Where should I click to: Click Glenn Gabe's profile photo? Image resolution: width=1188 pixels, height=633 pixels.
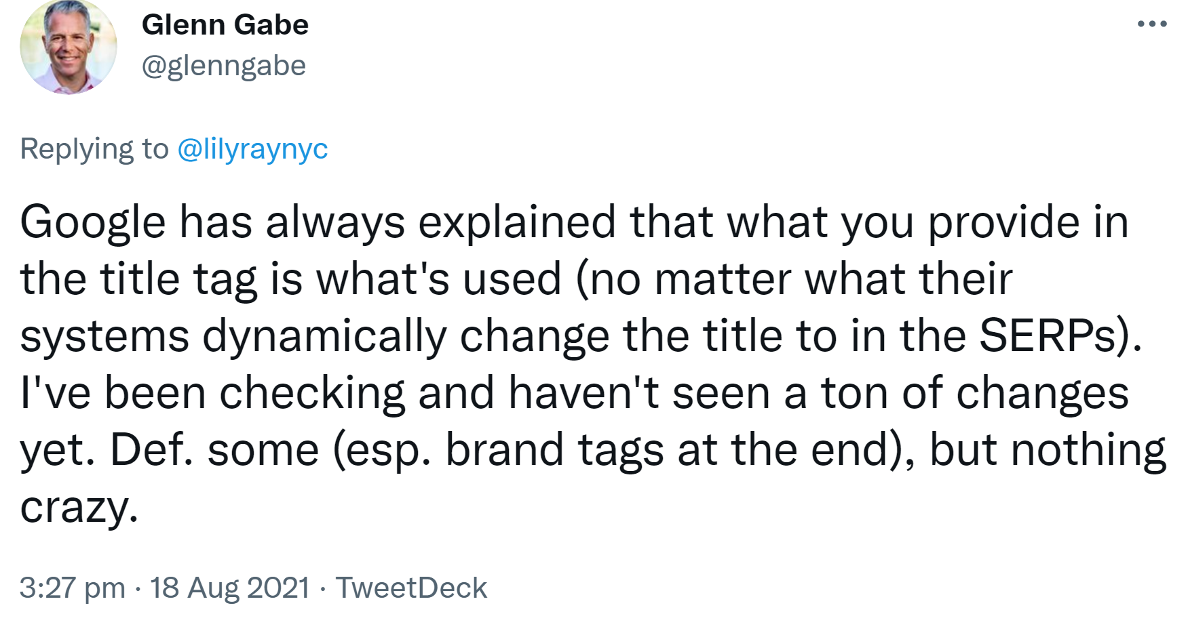[x=68, y=46]
